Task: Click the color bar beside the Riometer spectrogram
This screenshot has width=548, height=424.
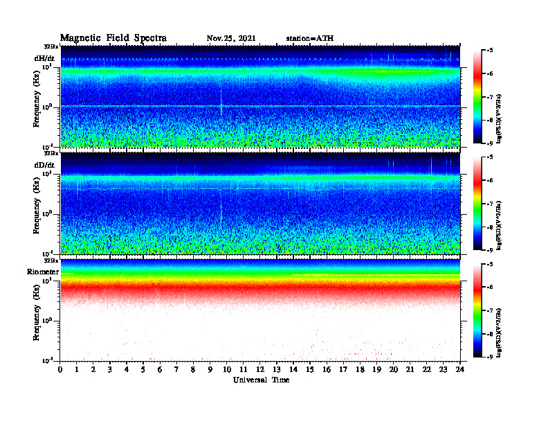Action: (x=477, y=310)
